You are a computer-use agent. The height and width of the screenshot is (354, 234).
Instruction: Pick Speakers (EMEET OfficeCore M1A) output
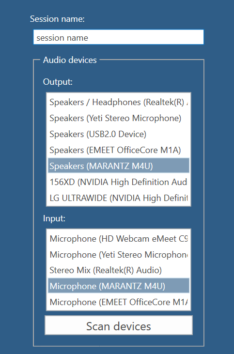click(x=119, y=150)
